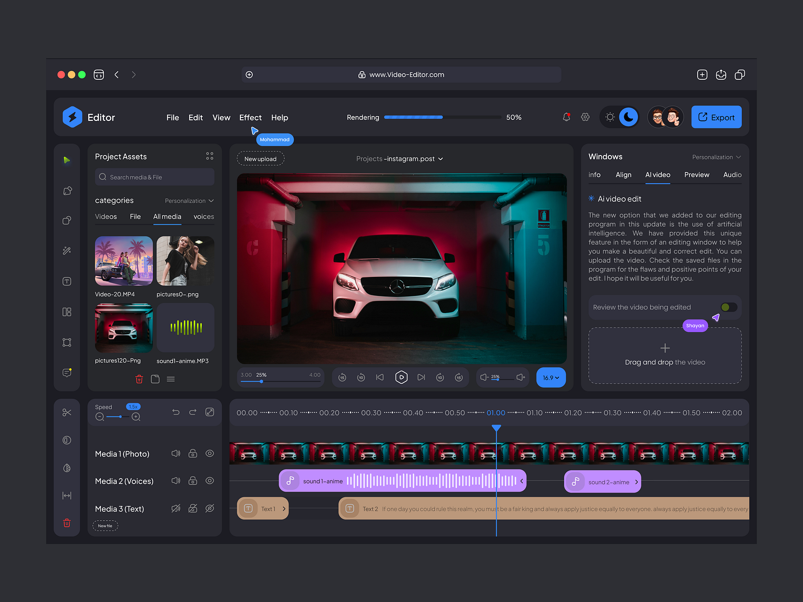Viewport: 803px width, 602px height.
Task: Click the New upload button
Action: tap(260, 159)
